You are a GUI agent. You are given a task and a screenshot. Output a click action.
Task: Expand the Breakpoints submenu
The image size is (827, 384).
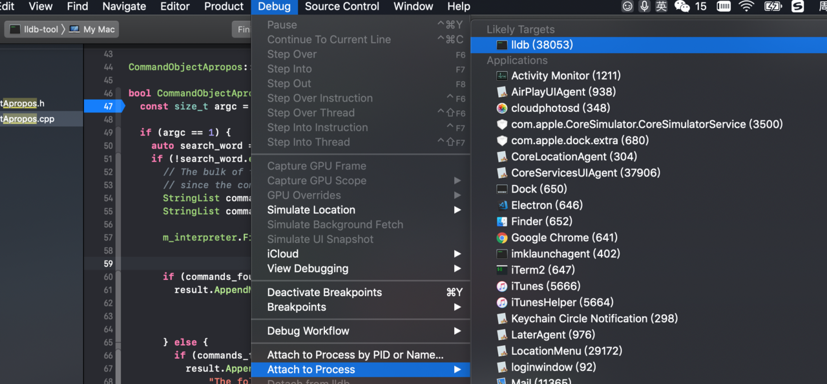(x=361, y=307)
